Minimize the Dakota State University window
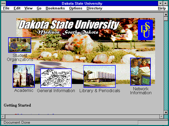 161,3
